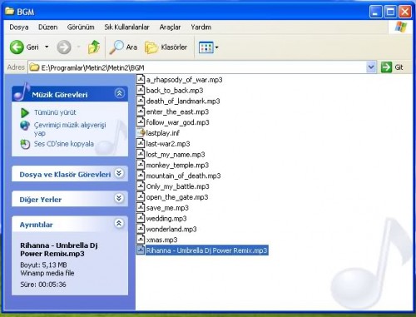416x317 pixels.
Task: Select follow_war_god.mp3 file icon
Action: point(141,122)
